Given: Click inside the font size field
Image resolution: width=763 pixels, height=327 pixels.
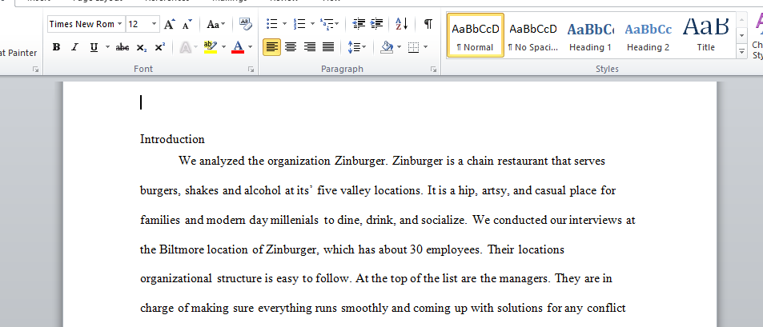Looking at the screenshot, I should pos(138,24).
